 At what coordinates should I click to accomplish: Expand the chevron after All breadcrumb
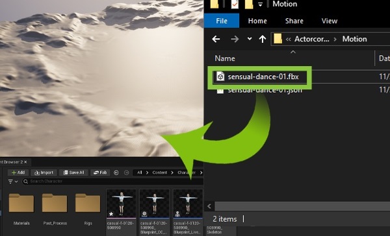click(148, 172)
